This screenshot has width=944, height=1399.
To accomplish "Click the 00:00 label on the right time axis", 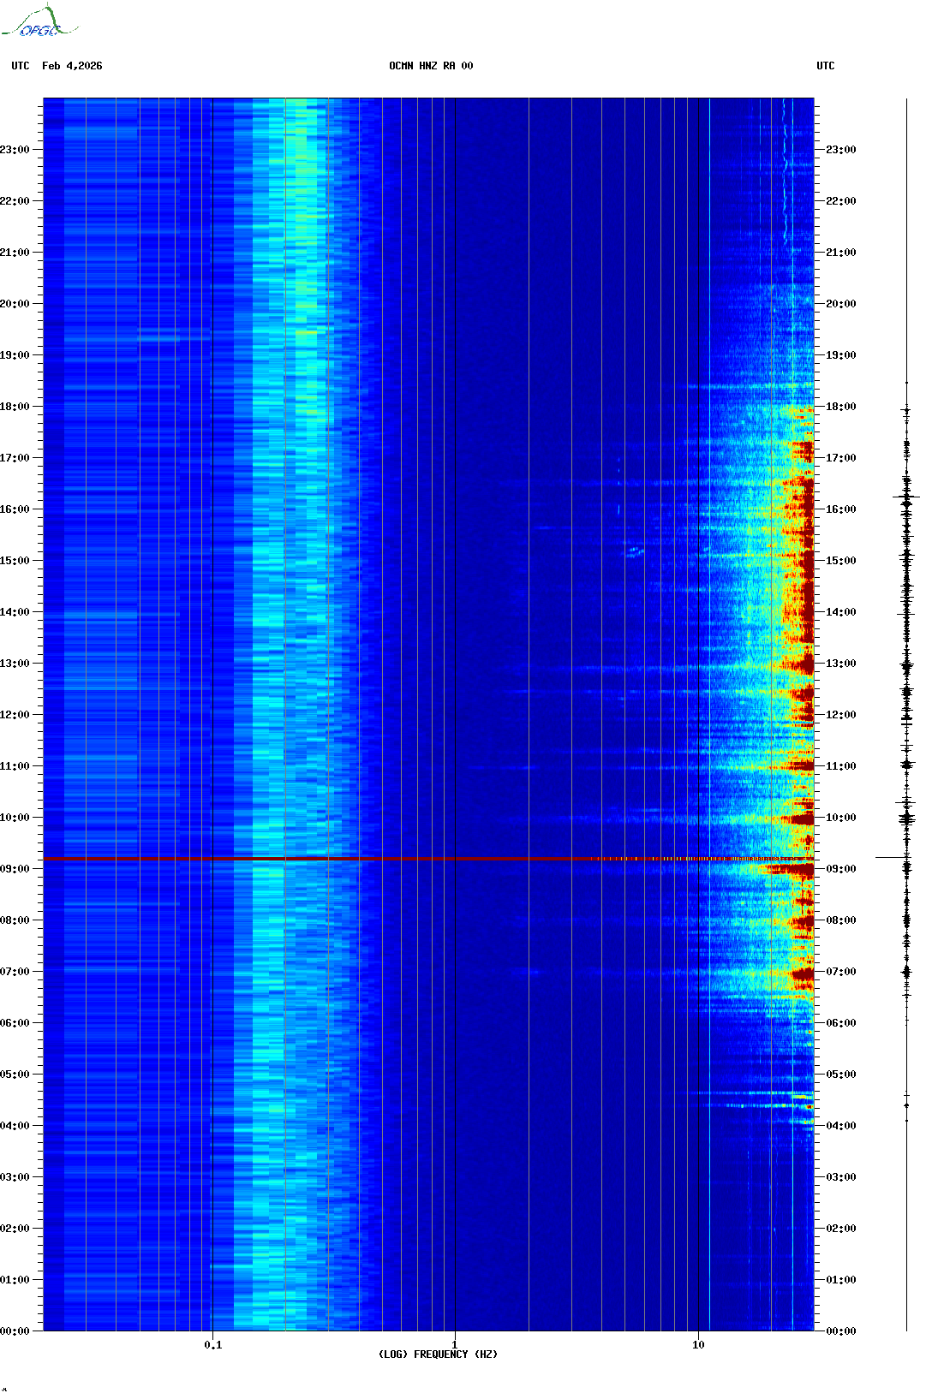I will point(840,1331).
